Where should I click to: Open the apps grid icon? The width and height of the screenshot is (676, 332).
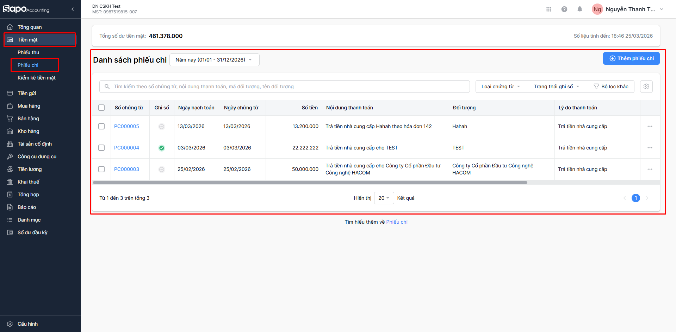(549, 9)
